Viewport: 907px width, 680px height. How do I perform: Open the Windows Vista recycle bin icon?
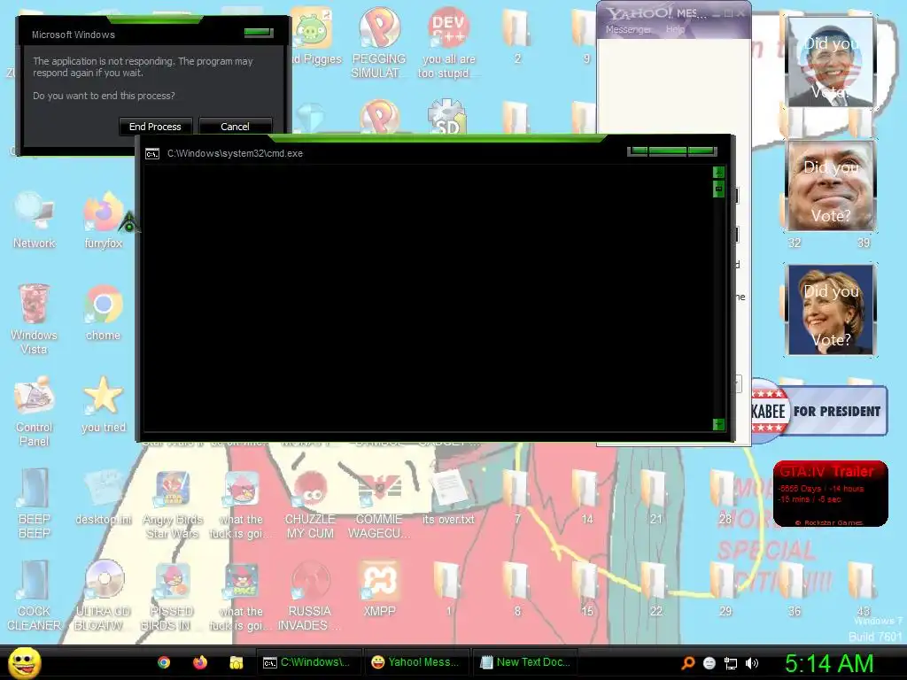[x=35, y=318]
